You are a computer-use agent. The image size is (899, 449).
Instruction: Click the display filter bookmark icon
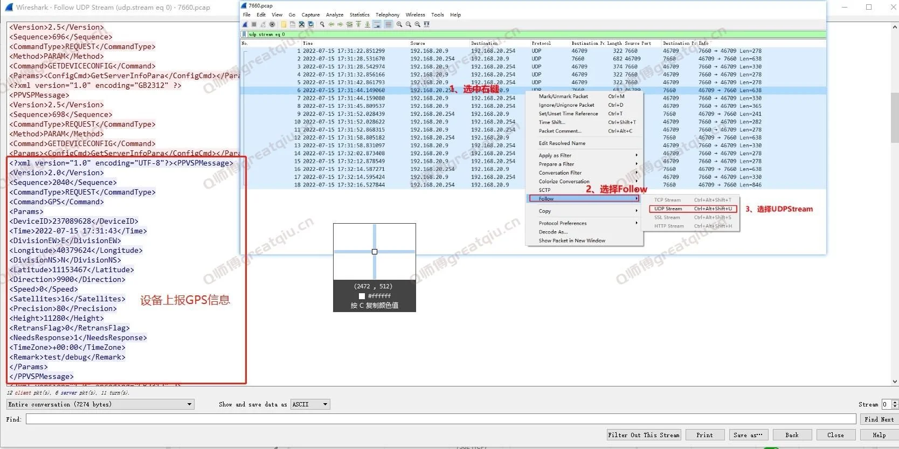point(244,34)
